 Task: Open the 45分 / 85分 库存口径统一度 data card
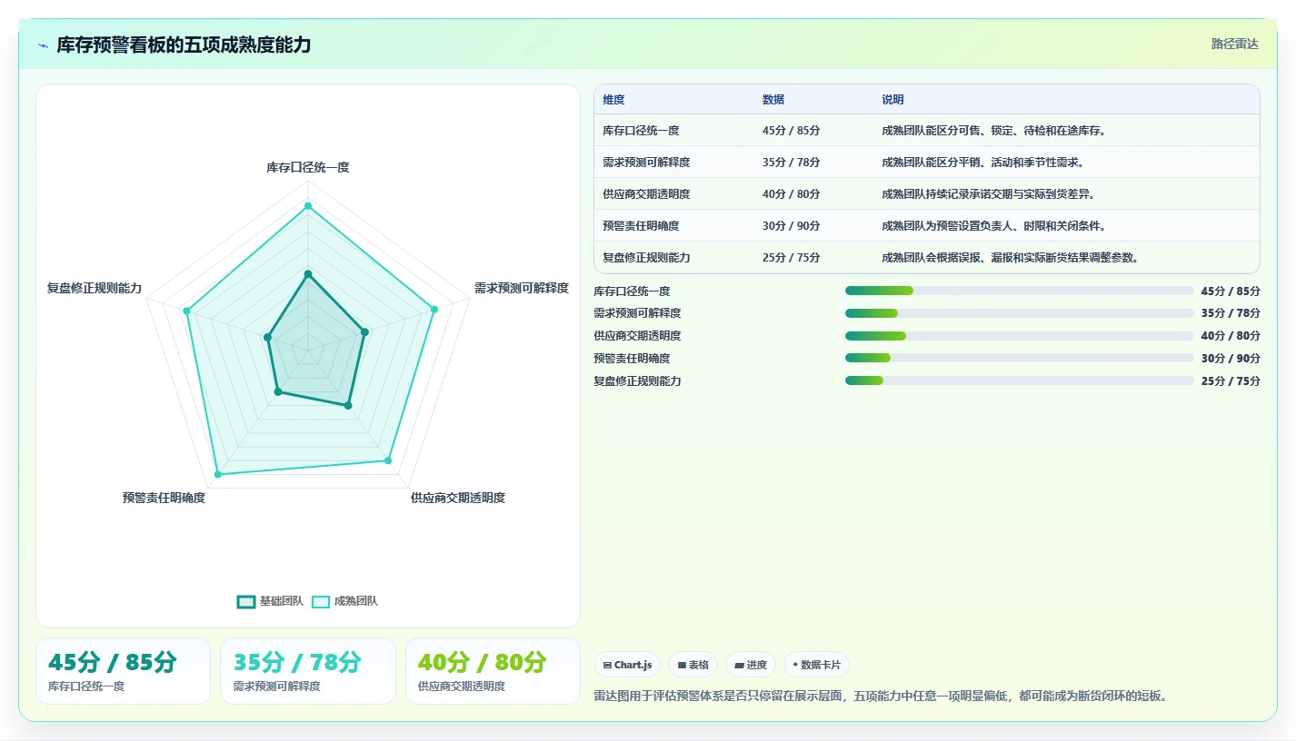pos(123,671)
